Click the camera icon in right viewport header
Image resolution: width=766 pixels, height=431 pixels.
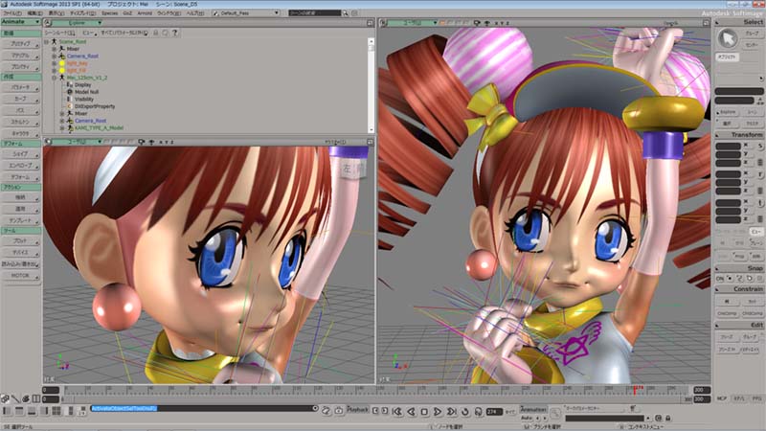click(x=477, y=23)
